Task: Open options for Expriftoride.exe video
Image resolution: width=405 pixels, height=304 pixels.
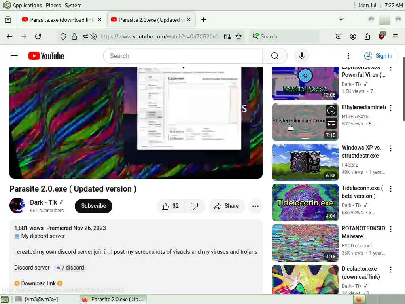Action: [390, 69]
